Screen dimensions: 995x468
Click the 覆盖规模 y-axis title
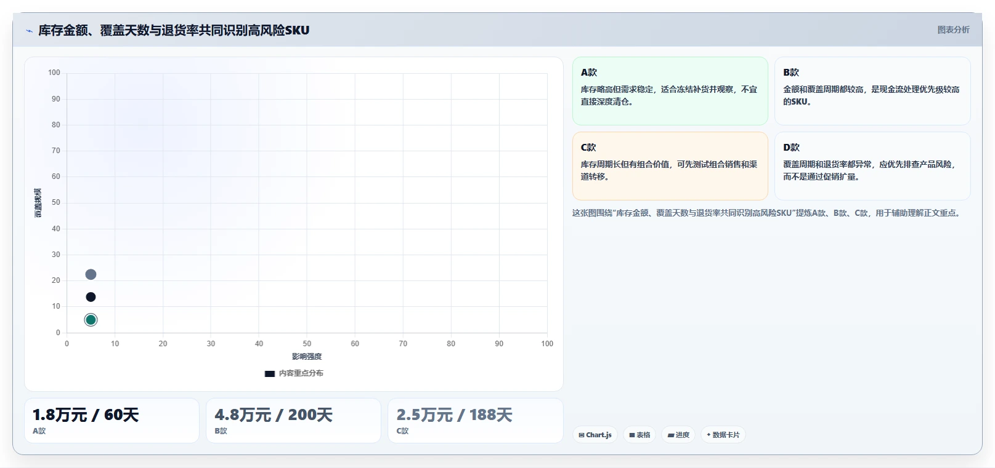38,203
